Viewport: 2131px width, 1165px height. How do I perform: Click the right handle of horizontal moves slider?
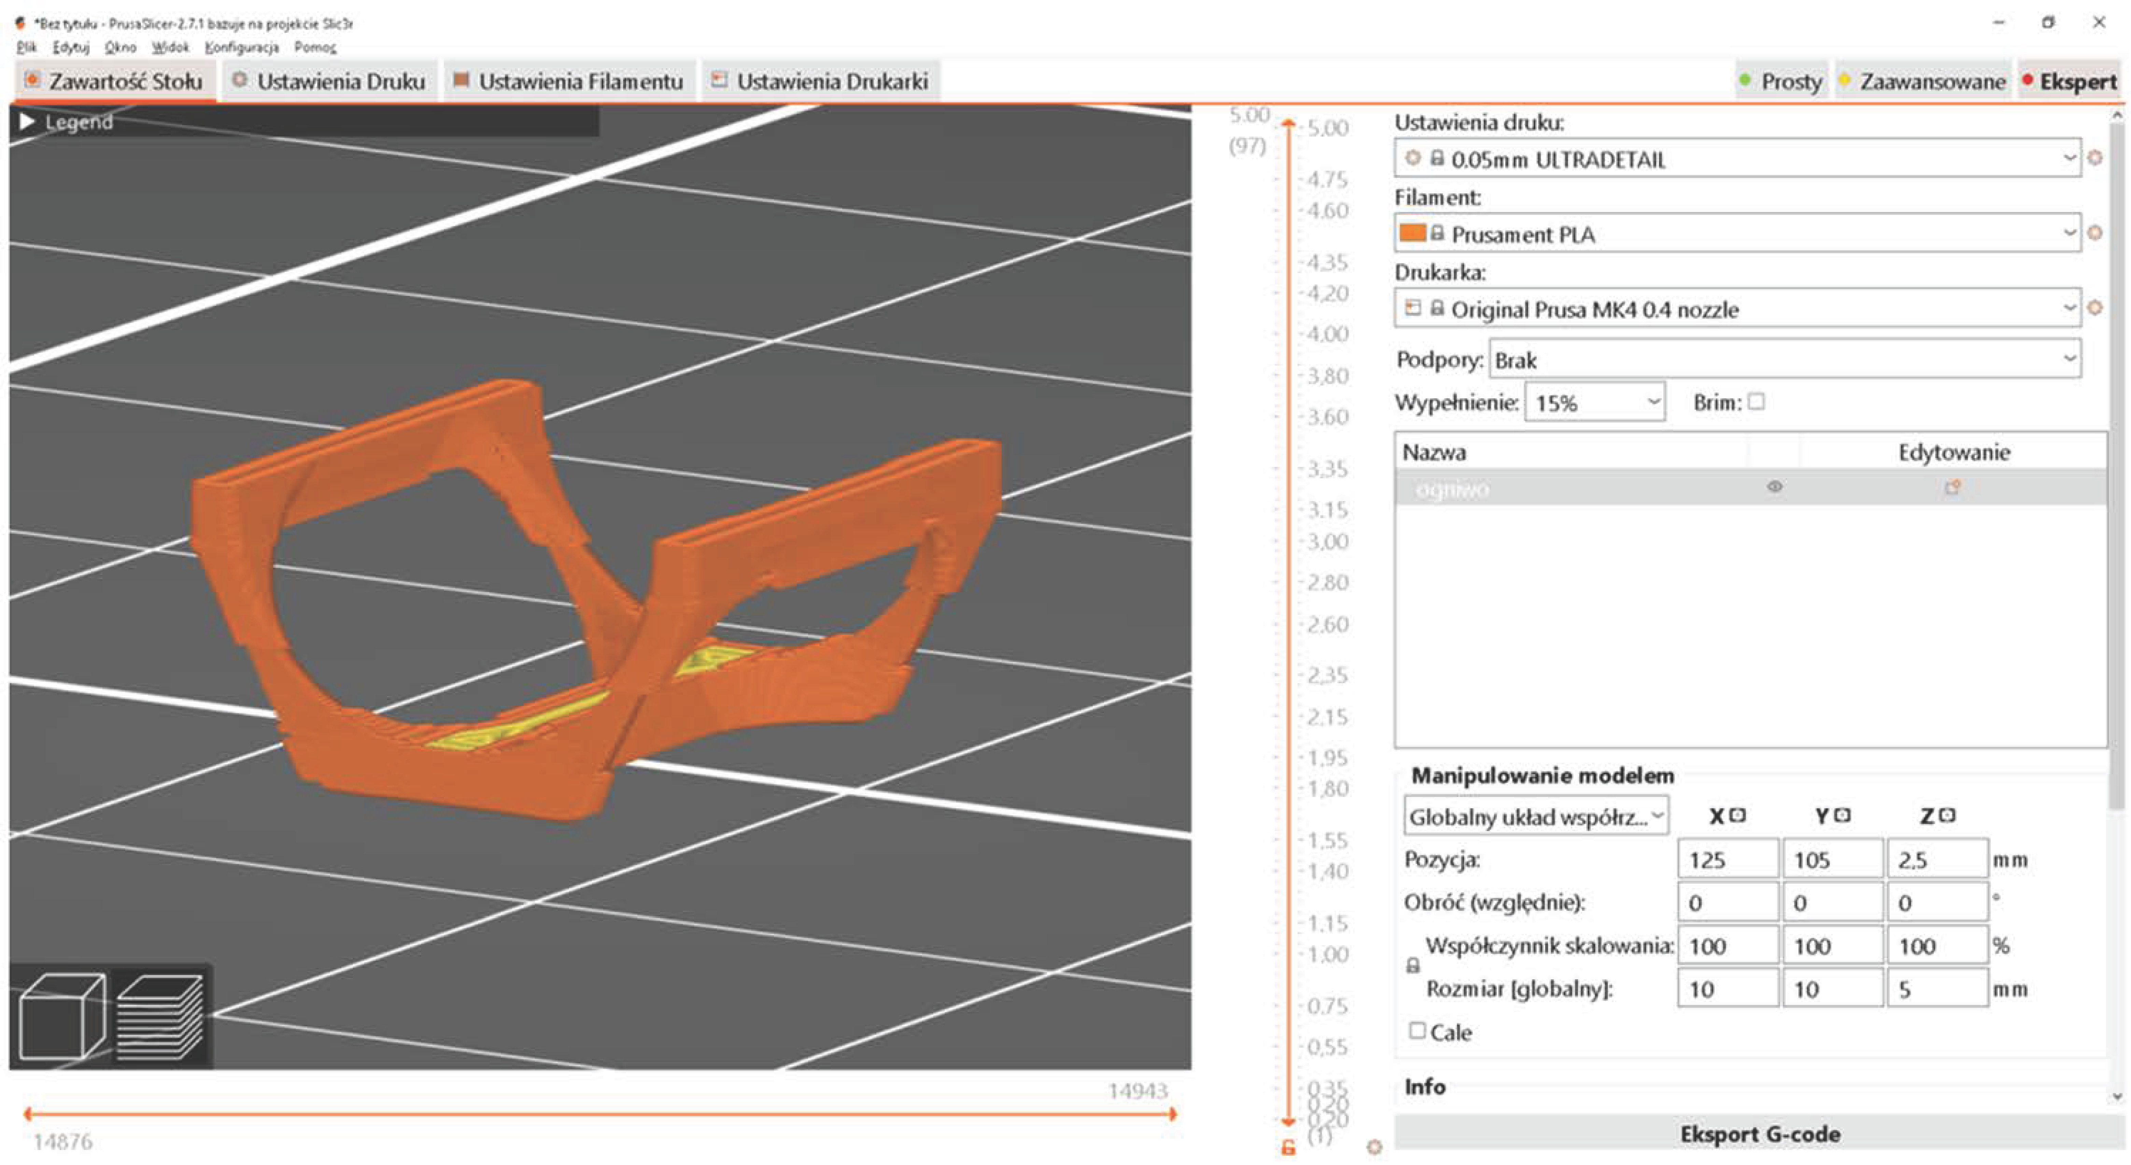point(1172,1114)
